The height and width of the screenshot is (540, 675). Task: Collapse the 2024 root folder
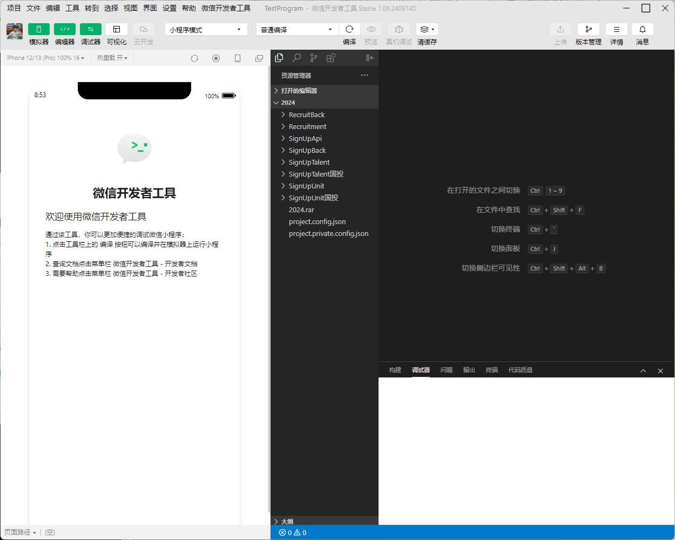tap(325, 103)
